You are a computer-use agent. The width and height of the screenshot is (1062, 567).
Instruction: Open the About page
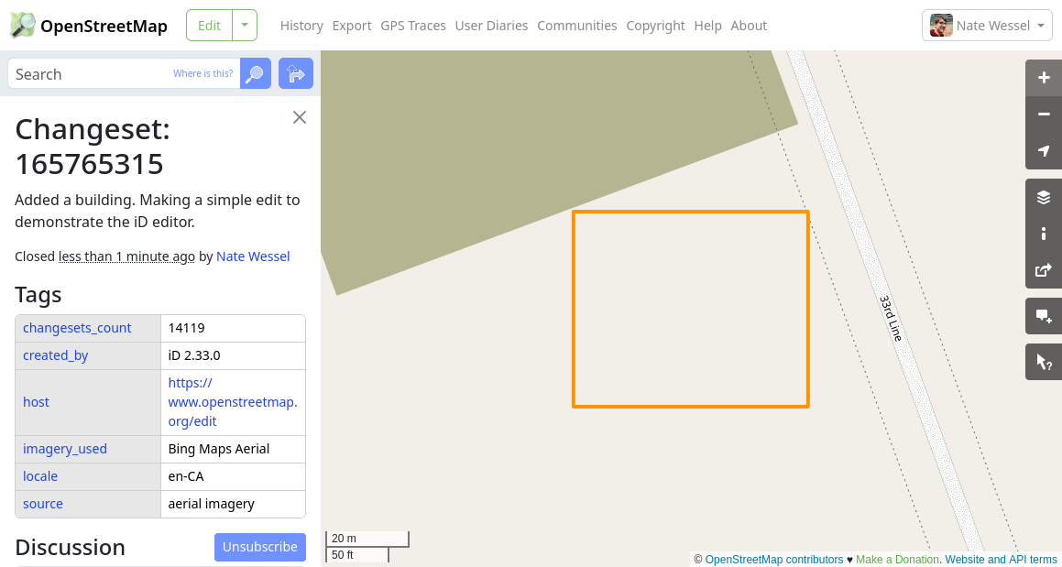tap(750, 26)
